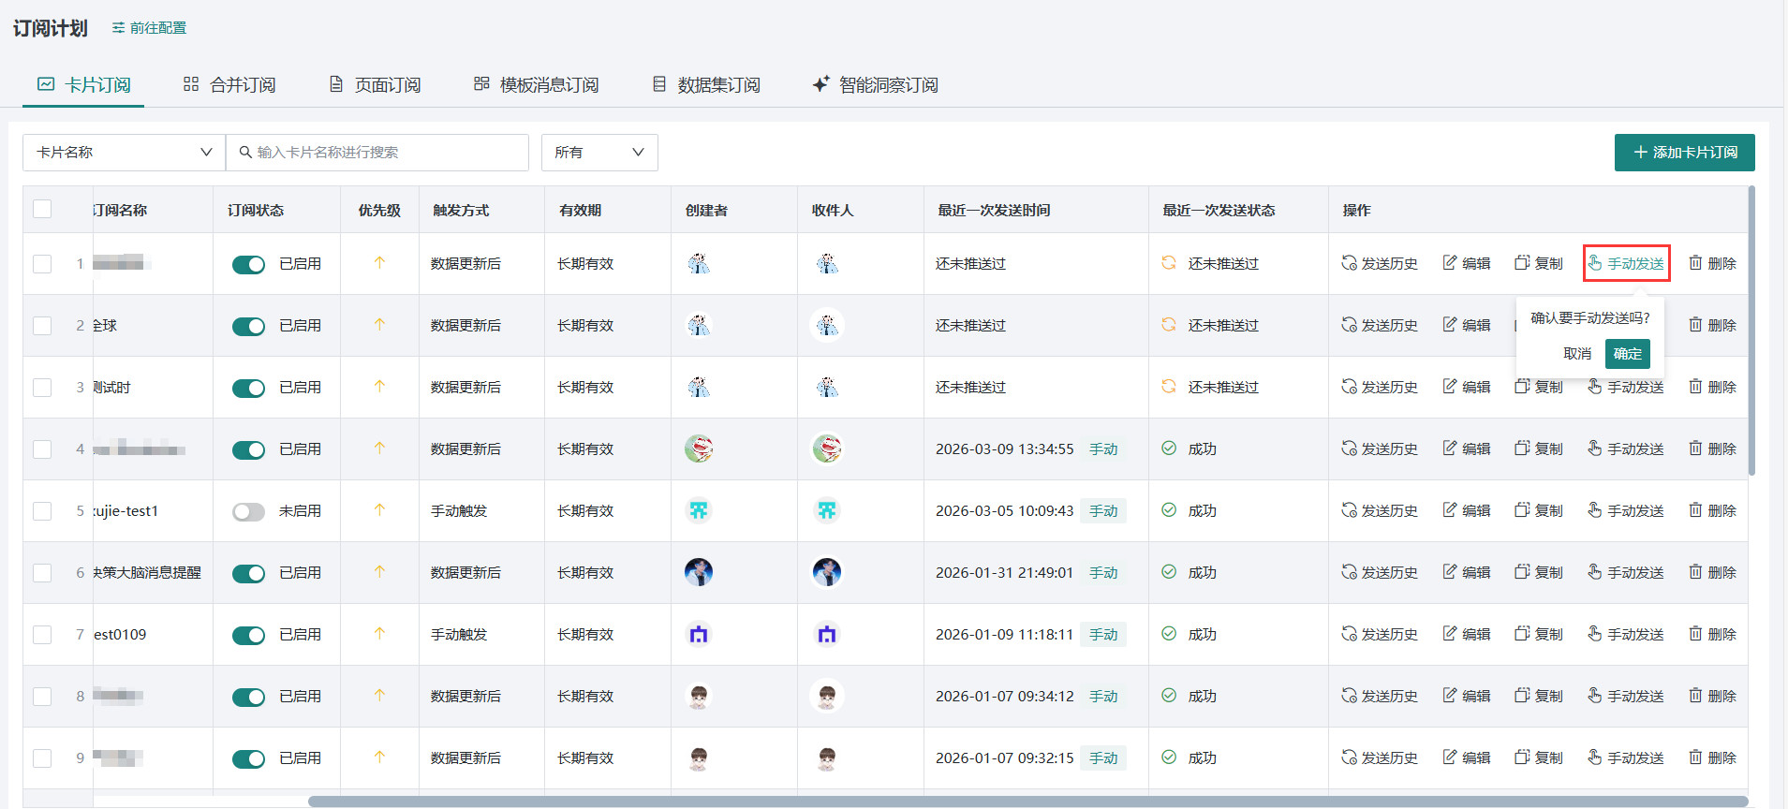The width and height of the screenshot is (1788, 809).
Task: Copy the ujie-test1 subscription
Action: (x=1539, y=510)
